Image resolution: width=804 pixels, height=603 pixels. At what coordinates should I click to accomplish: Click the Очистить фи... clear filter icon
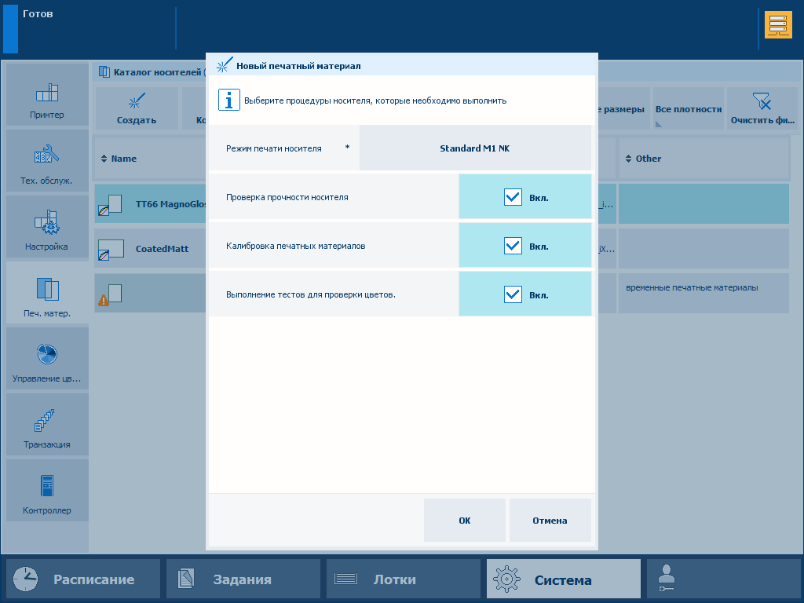coord(762,101)
